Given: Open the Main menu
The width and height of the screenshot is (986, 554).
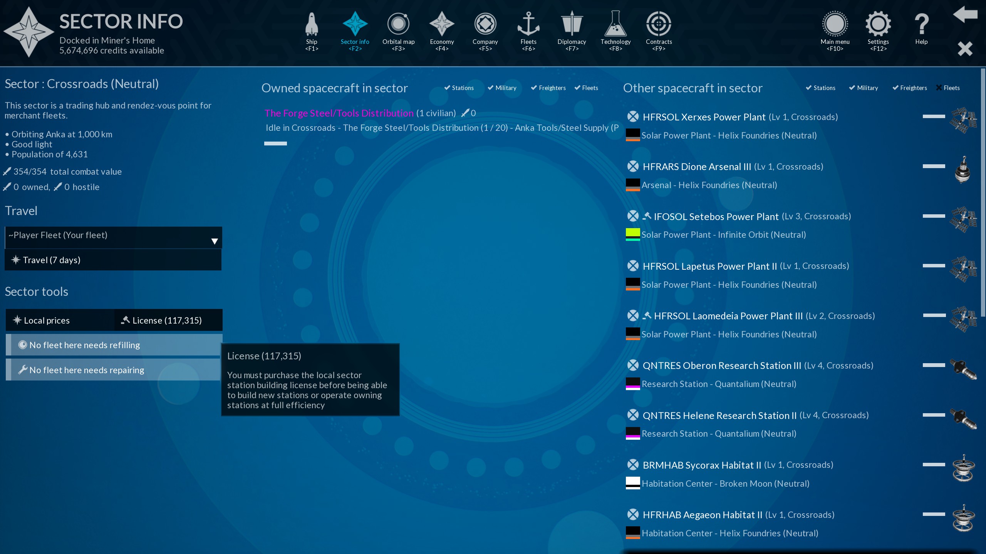Looking at the screenshot, I should pyautogui.click(x=835, y=24).
